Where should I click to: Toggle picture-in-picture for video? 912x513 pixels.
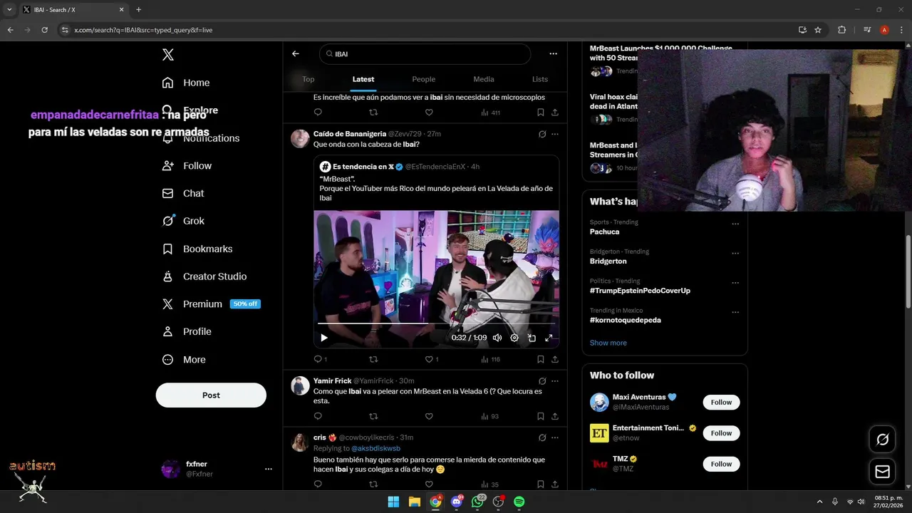[x=532, y=338]
